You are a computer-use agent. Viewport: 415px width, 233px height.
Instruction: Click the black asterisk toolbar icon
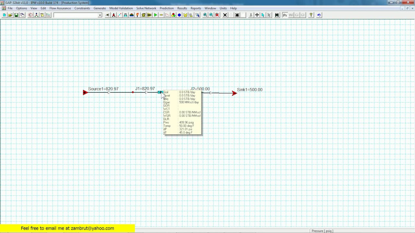[237, 15]
